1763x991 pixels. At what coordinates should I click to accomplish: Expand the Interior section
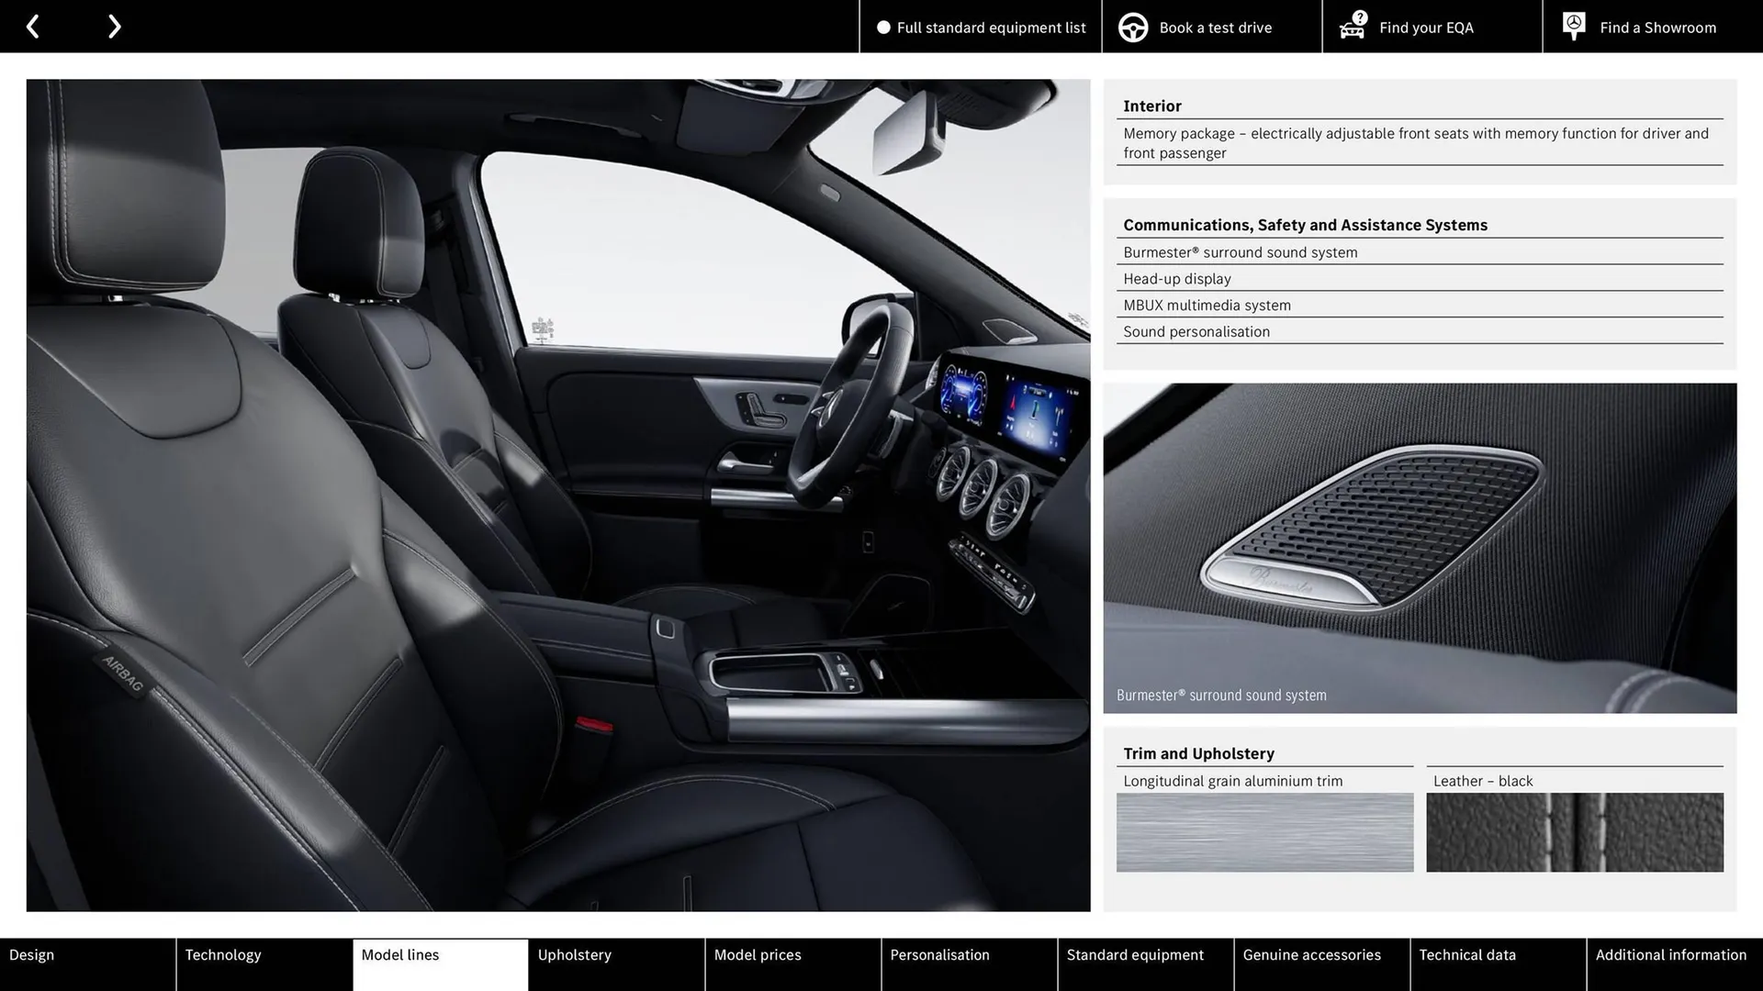coord(1151,106)
